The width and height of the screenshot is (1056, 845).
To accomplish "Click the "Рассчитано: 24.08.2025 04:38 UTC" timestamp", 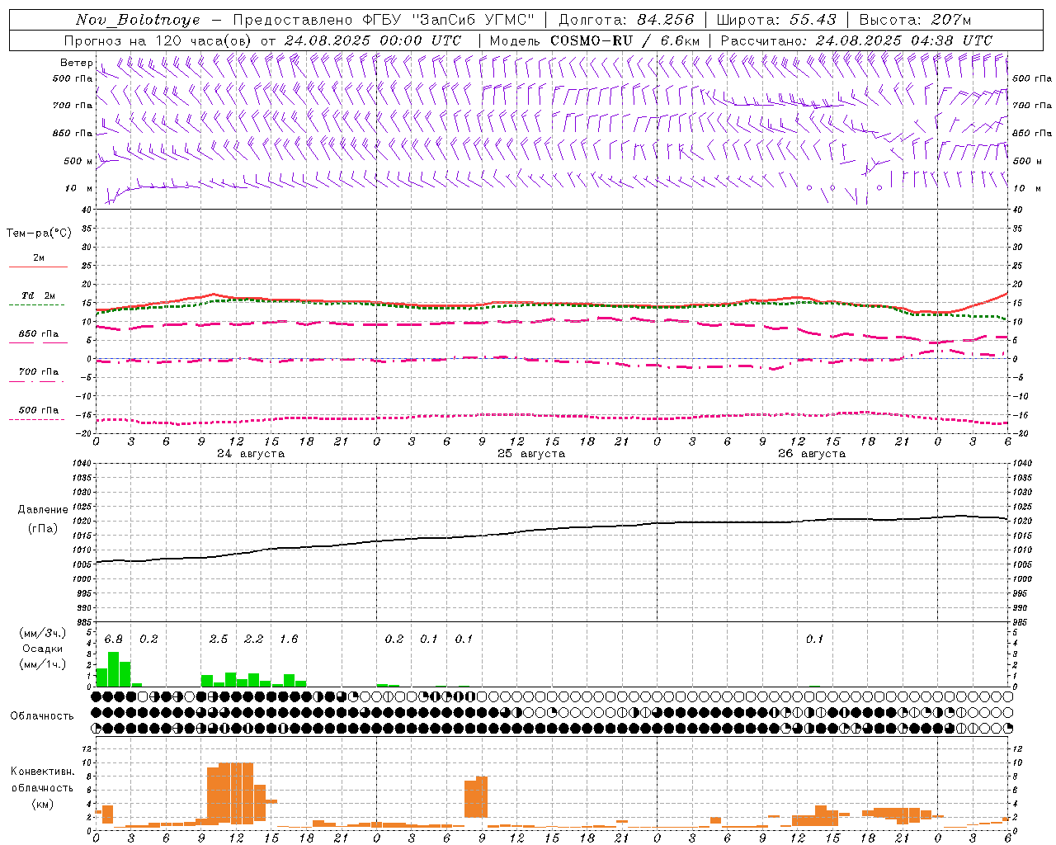I will 856,40.
